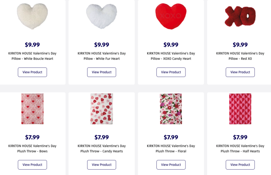
Task: View Product for Candy Hearts plush throw
Action: (x=101, y=165)
